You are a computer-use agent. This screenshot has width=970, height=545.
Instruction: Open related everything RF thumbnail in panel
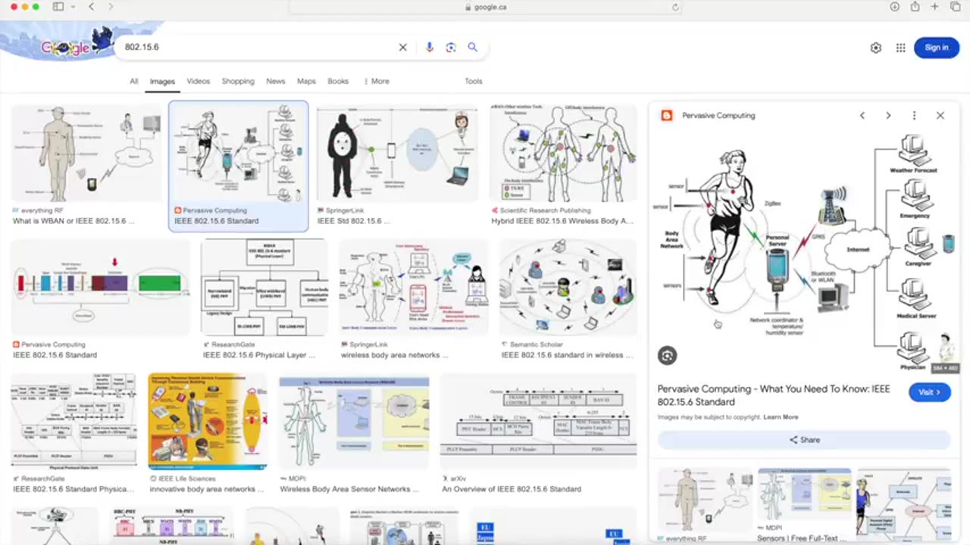pos(704,500)
